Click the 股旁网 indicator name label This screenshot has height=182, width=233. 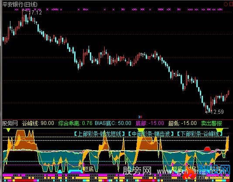click(x=10, y=123)
